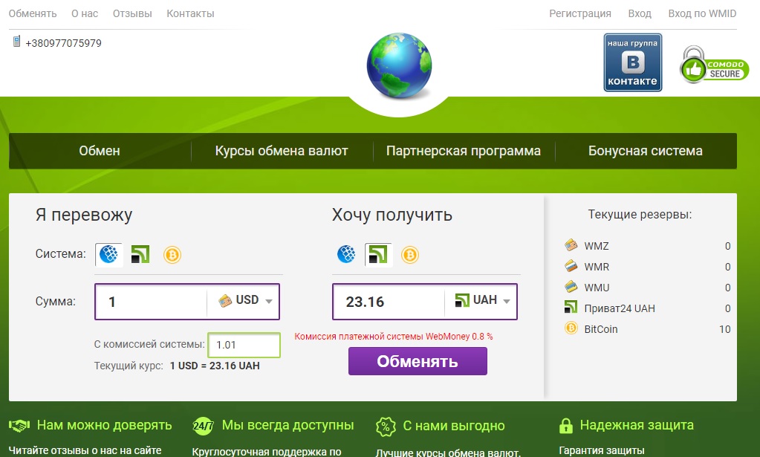The width and height of the screenshot is (760, 457).
Task: Select Bitcoin as the sending system
Action: (172, 254)
